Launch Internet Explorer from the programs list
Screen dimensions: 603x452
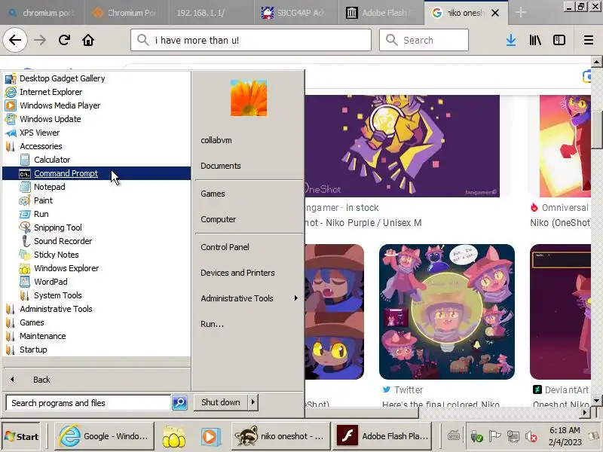(x=96, y=92)
